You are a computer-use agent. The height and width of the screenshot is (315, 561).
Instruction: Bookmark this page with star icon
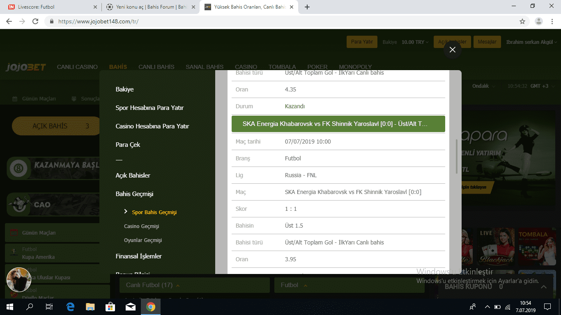[522, 21]
